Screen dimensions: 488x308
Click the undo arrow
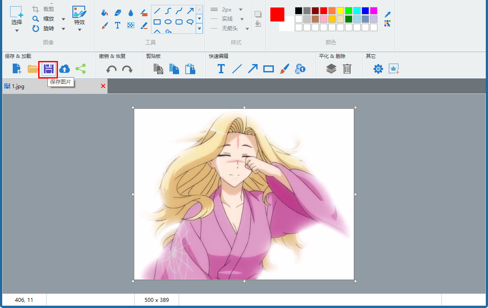tap(111, 69)
